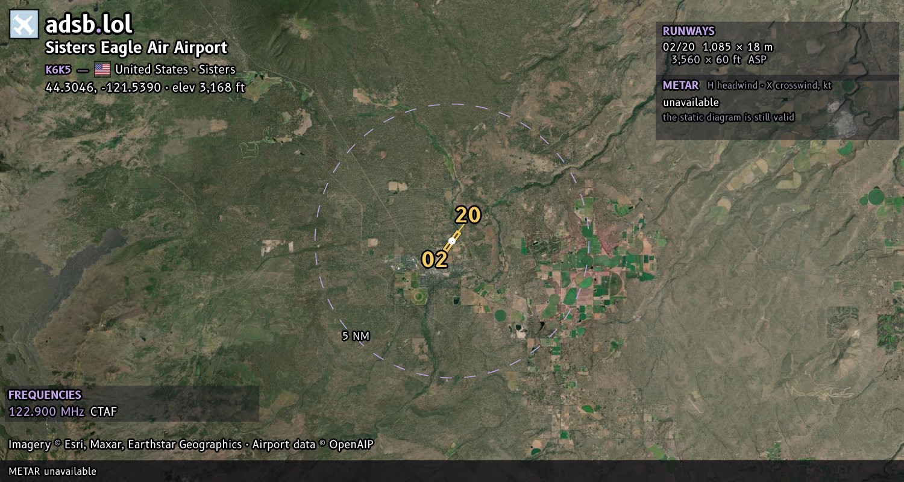Select the Sisters Eagle Air Airport heading

137,48
